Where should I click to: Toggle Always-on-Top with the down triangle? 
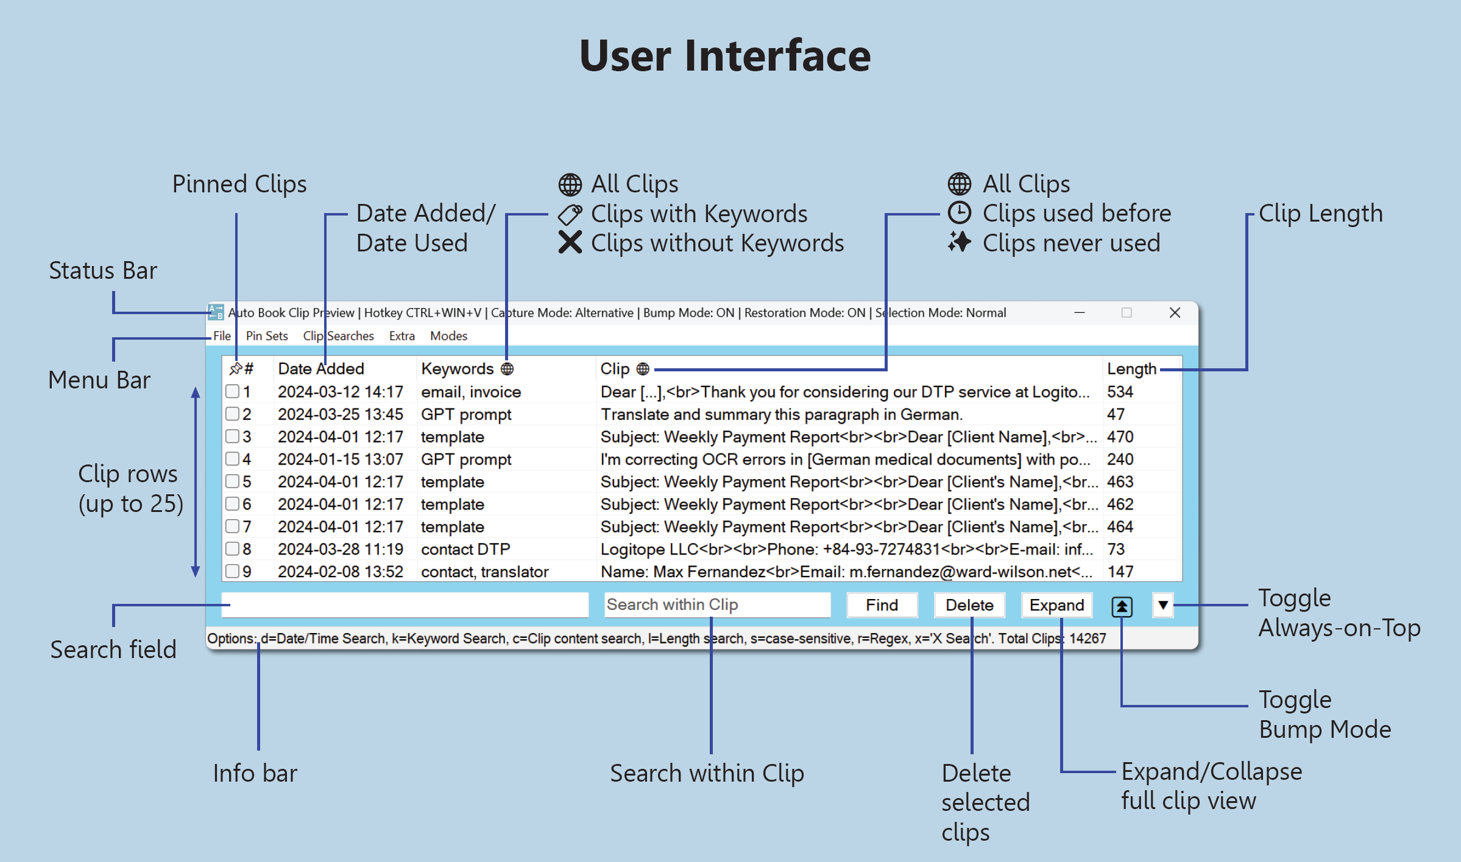[1162, 605]
